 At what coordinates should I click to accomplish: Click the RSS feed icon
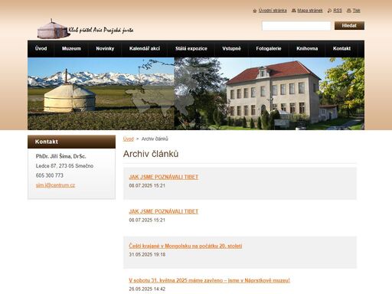click(329, 11)
